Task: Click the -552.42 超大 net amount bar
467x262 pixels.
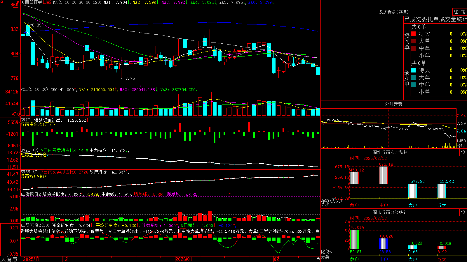Action: [442, 191]
